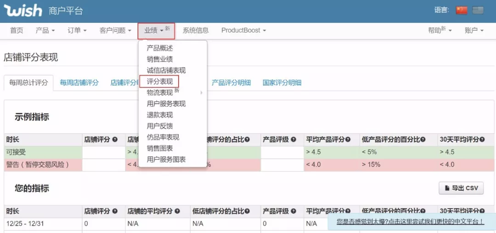Open the 订单 dropdown menu

click(77, 30)
